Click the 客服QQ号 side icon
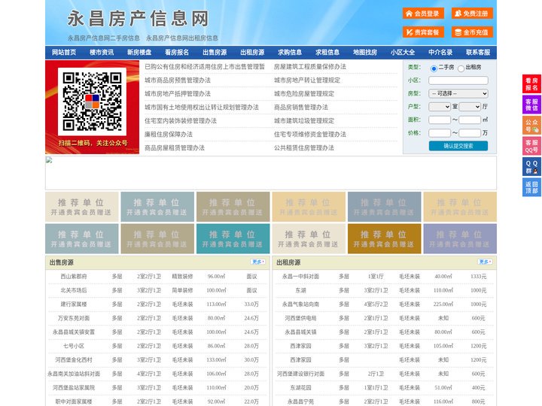The image size is (542, 406). point(531,146)
